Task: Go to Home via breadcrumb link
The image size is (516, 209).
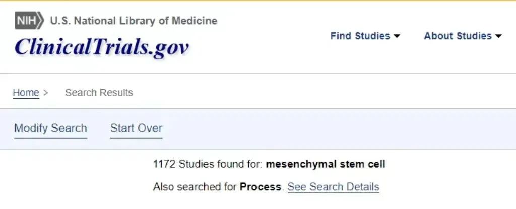Action: click(26, 93)
